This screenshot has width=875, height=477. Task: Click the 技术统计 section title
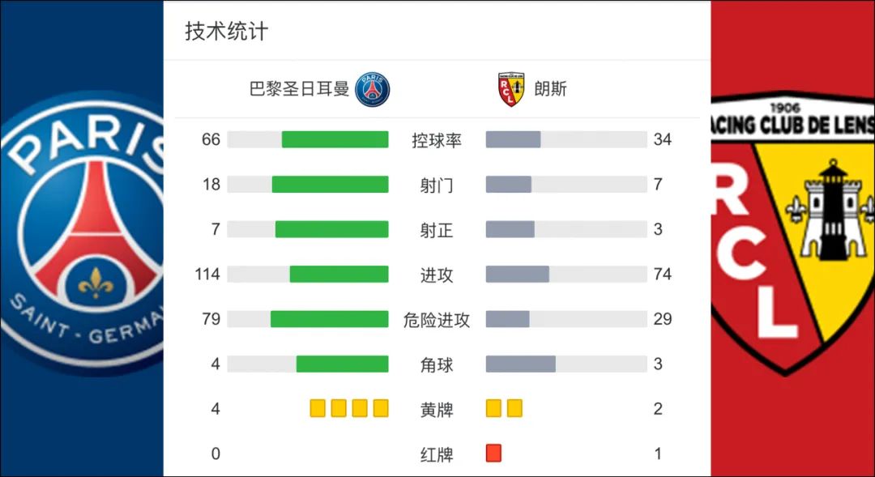pos(227,32)
